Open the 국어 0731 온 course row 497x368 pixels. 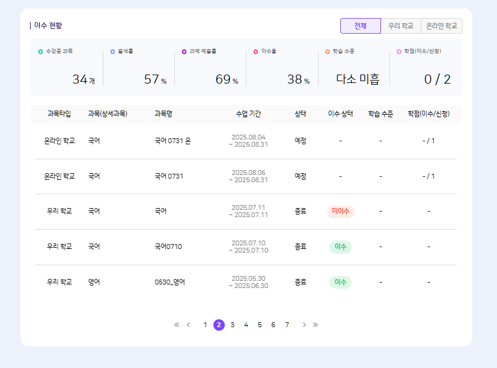tap(172, 141)
